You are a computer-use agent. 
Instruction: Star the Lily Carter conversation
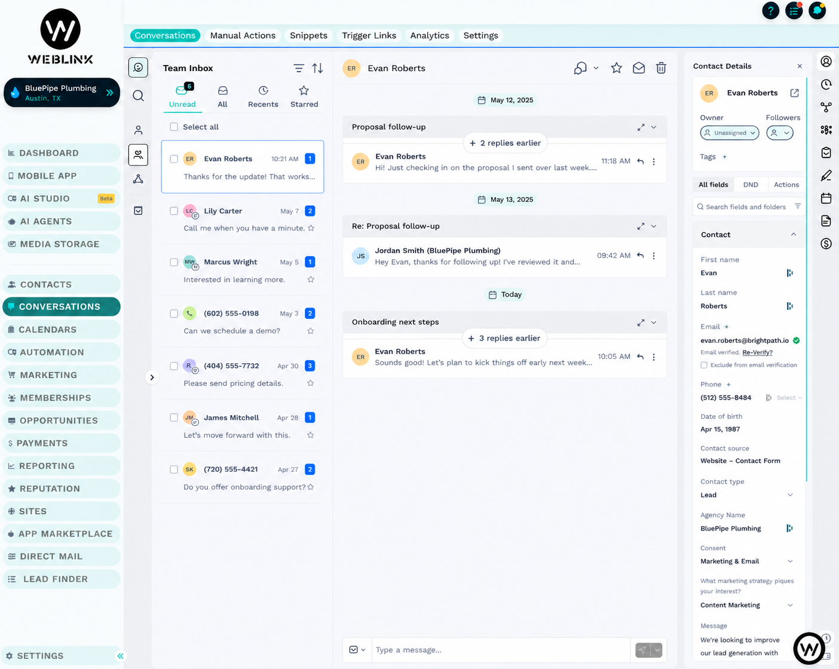pyautogui.click(x=311, y=228)
